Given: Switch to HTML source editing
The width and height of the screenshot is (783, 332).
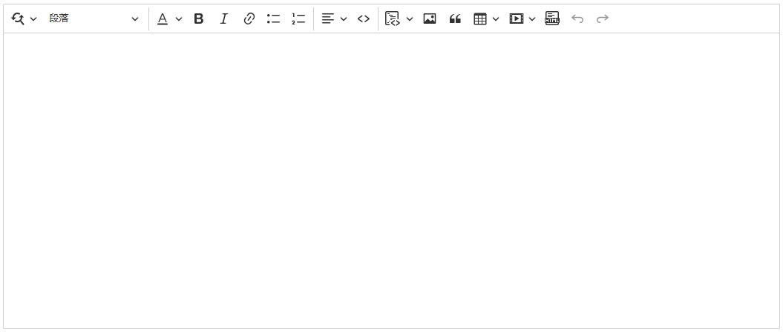Looking at the screenshot, I should (551, 19).
